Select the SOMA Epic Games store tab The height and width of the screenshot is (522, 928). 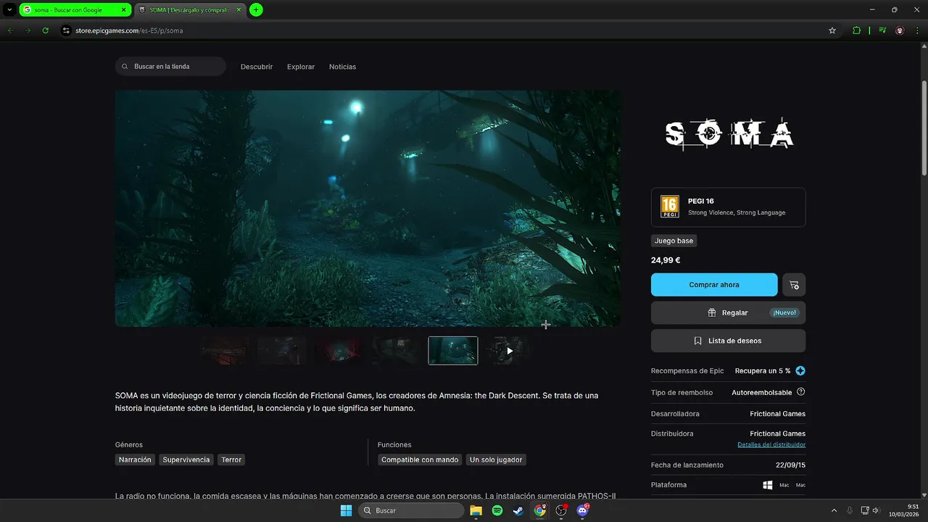click(x=190, y=10)
